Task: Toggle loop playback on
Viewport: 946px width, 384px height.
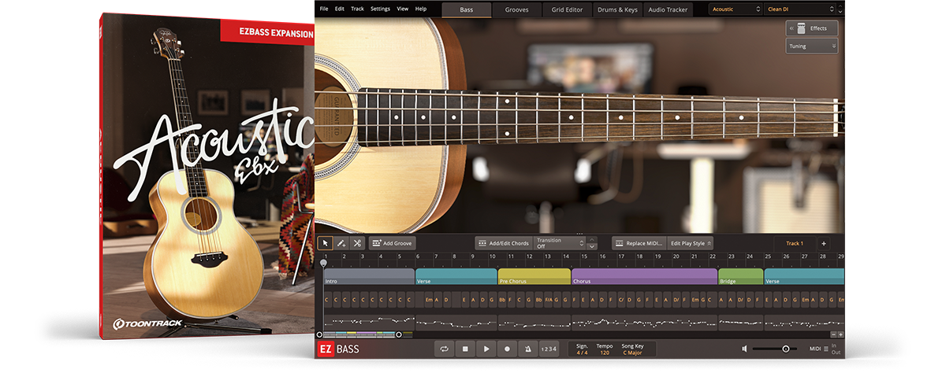Action: click(x=445, y=349)
